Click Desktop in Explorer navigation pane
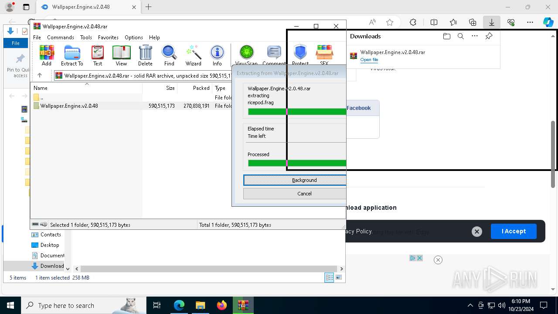Image resolution: width=558 pixels, height=314 pixels. [x=50, y=245]
